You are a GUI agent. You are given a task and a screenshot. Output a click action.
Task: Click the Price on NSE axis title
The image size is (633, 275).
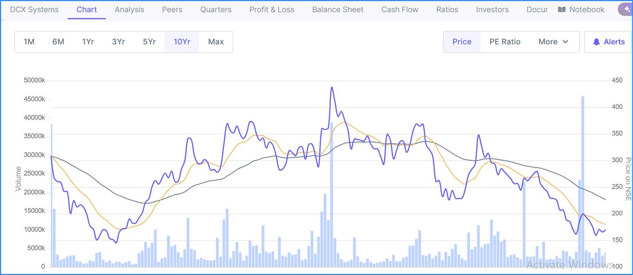[x=628, y=179]
